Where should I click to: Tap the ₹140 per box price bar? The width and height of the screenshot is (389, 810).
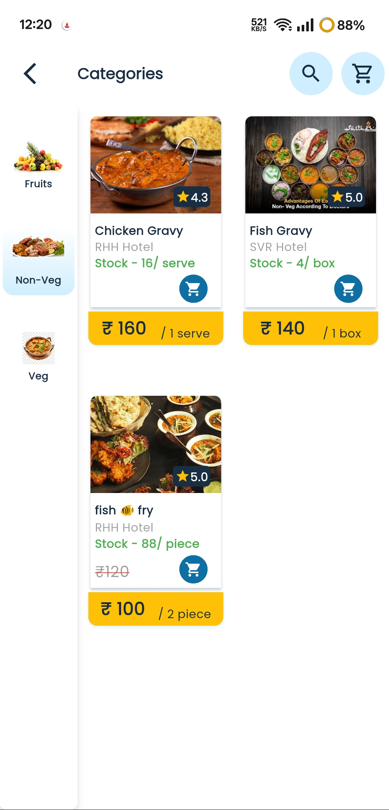310,328
